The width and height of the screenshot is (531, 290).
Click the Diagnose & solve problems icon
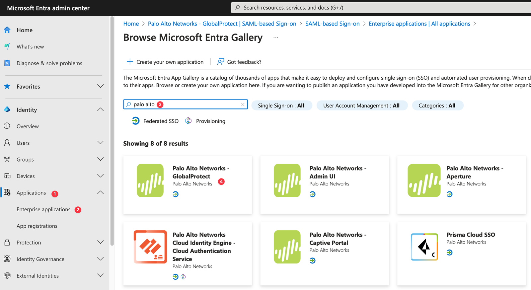click(7, 63)
